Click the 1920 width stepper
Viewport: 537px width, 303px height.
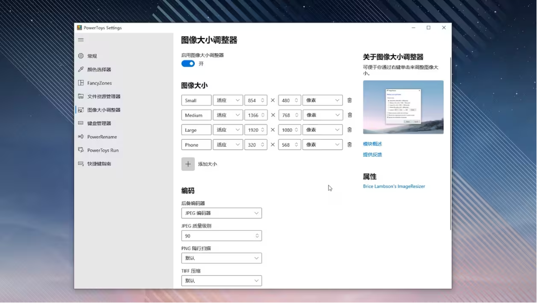pos(263,130)
